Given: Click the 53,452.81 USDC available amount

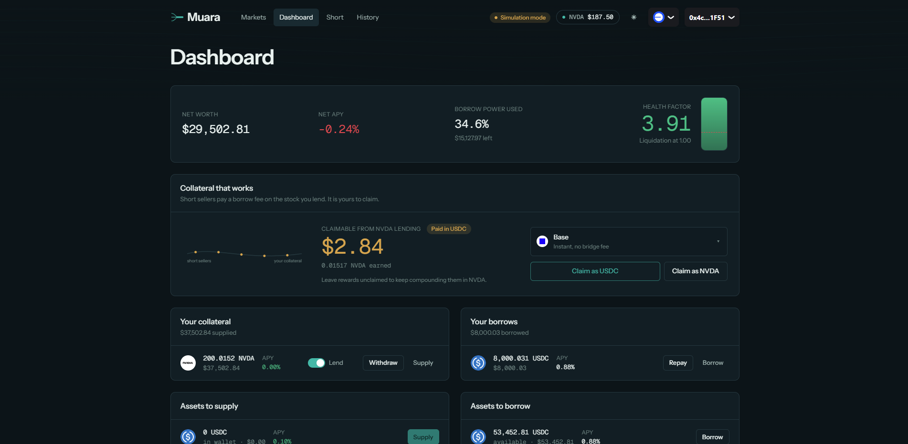Looking at the screenshot, I should click(x=521, y=432).
